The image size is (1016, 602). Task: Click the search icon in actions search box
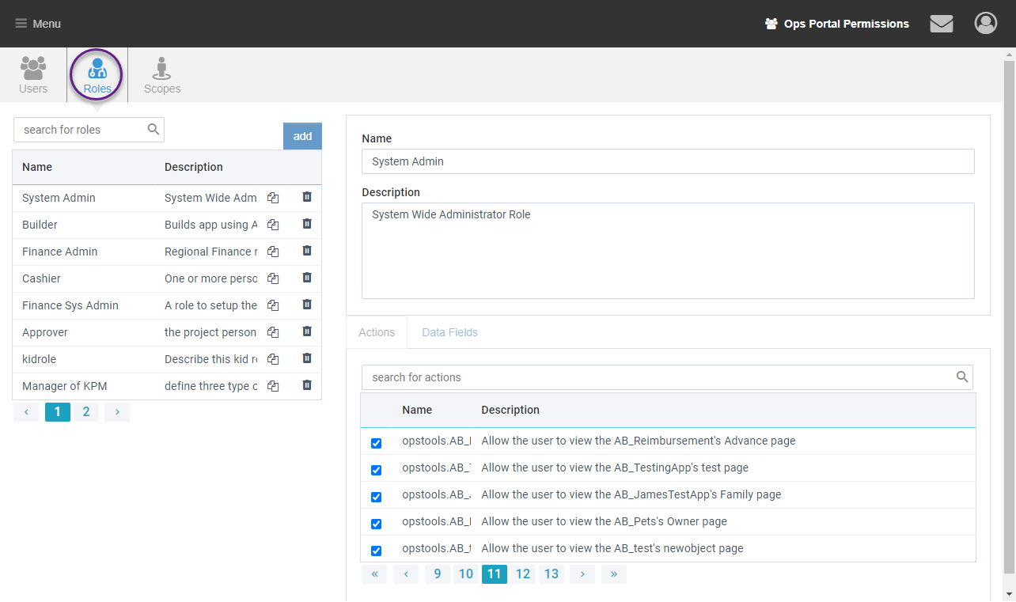[x=962, y=377]
